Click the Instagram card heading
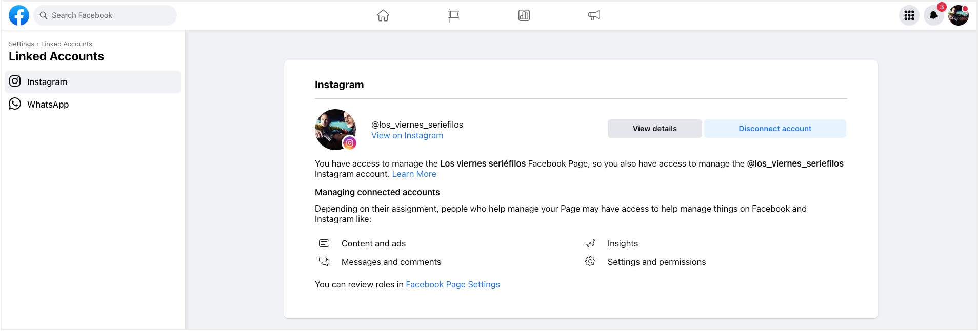 (339, 85)
